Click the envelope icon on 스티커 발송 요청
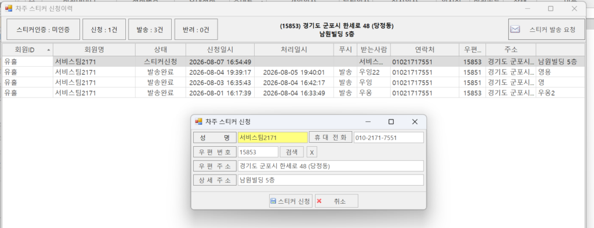The height and width of the screenshot is (228, 594). pos(515,30)
